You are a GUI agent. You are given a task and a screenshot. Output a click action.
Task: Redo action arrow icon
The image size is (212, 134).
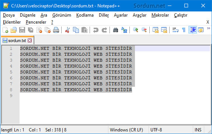click(104, 30)
